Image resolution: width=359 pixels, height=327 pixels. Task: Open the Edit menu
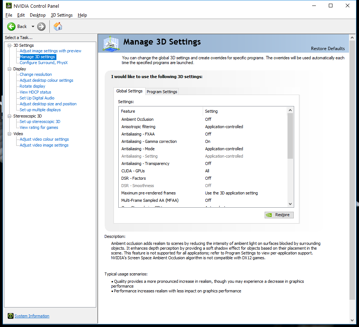pyautogui.click(x=21, y=15)
